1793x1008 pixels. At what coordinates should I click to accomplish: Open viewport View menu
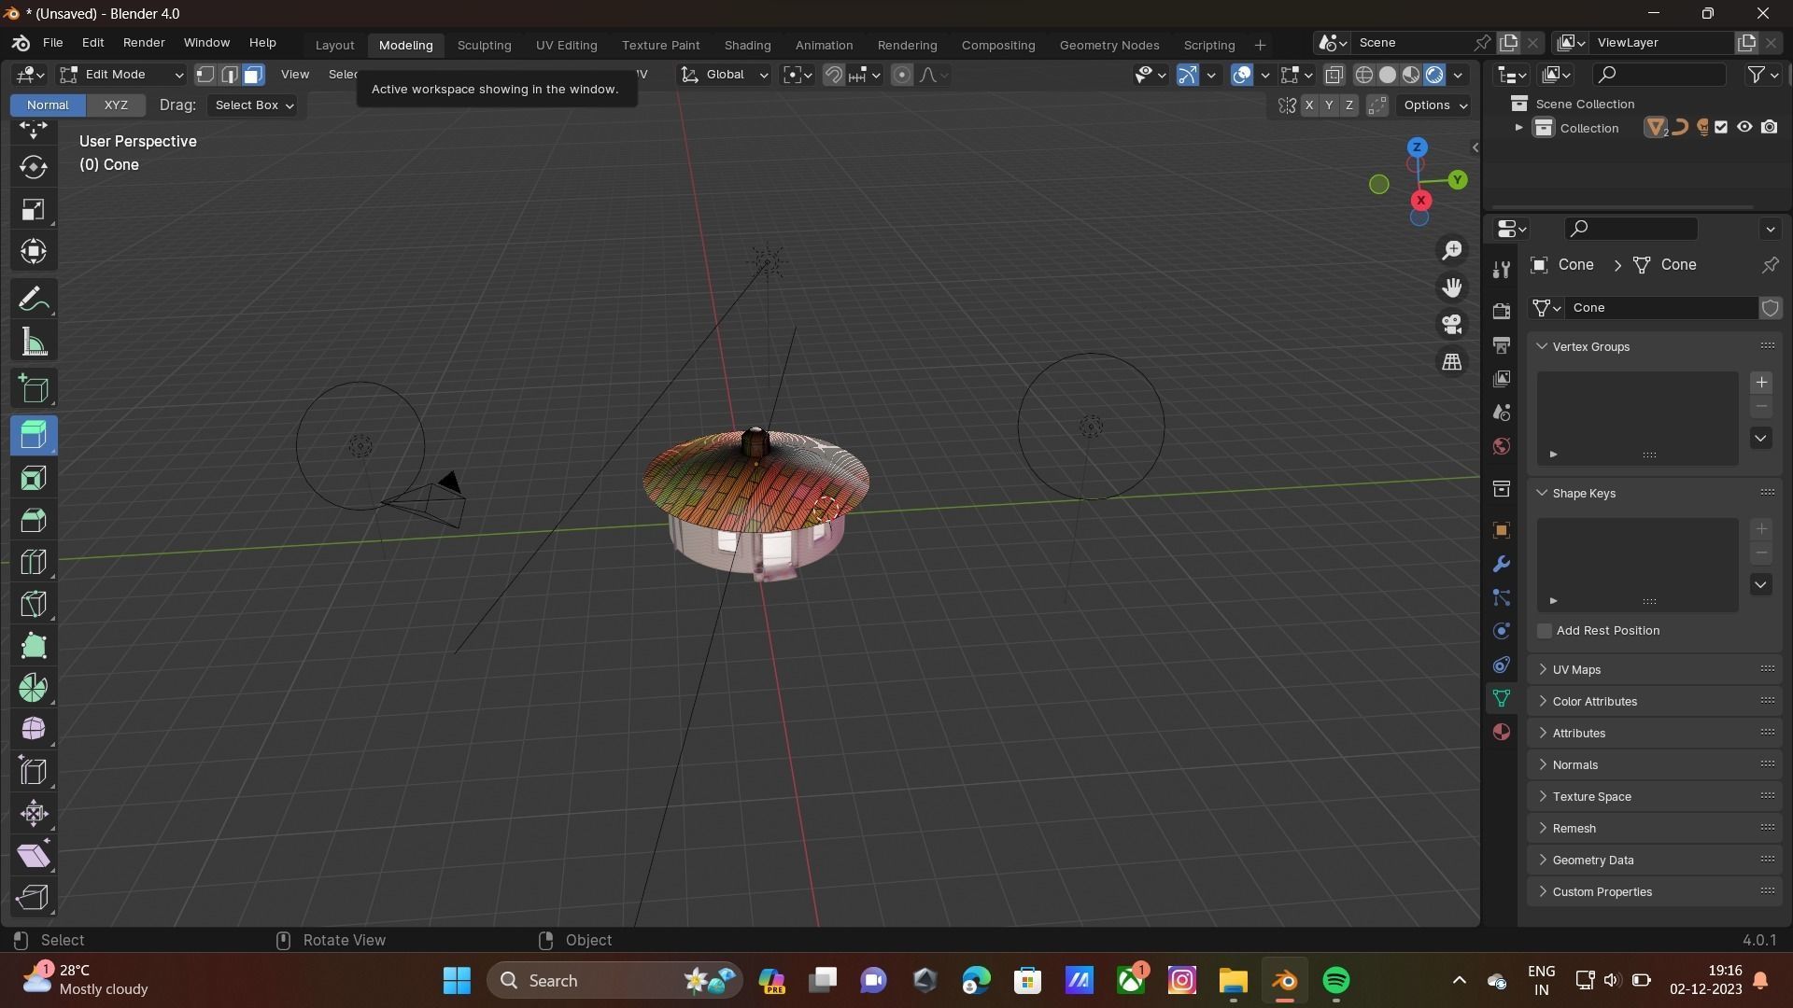294,75
